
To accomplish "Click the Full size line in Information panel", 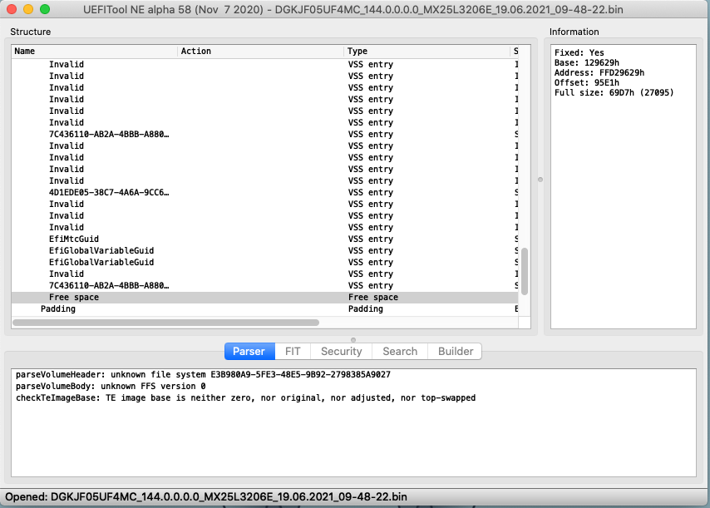I will point(614,93).
